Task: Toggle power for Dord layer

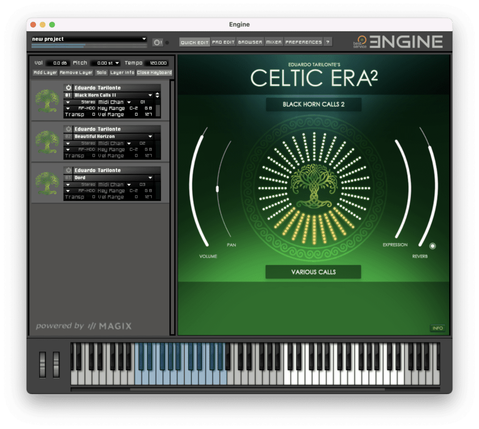Action: [x=68, y=170]
